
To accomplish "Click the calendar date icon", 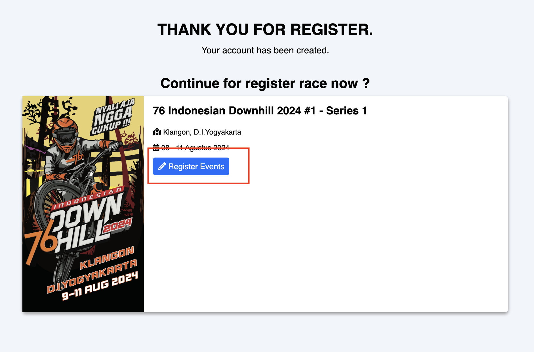I will [156, 147].
